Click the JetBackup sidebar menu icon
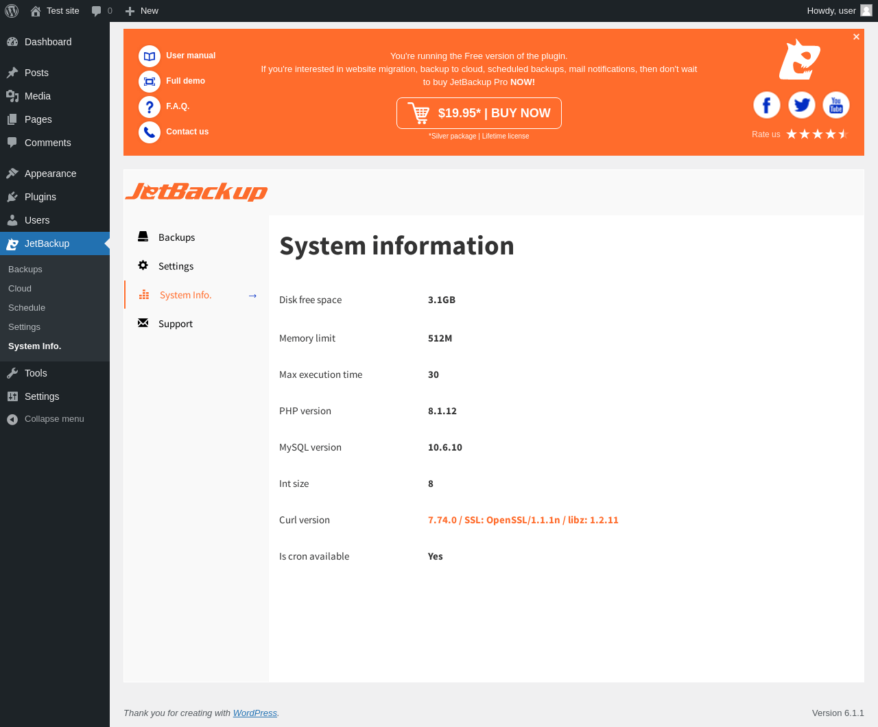 pos(12,243)
